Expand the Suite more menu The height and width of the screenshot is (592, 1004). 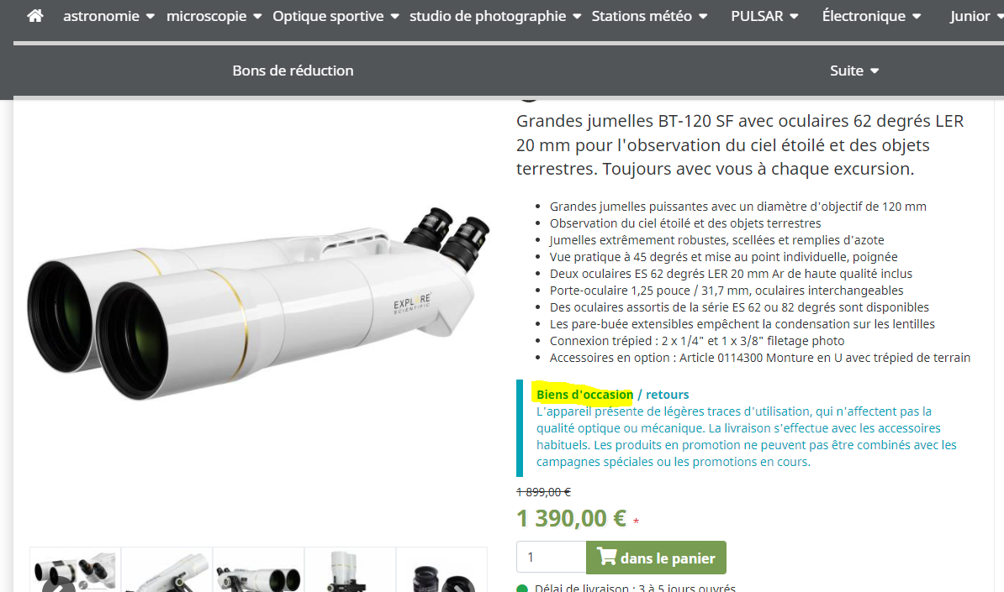[x=854, y=71]
